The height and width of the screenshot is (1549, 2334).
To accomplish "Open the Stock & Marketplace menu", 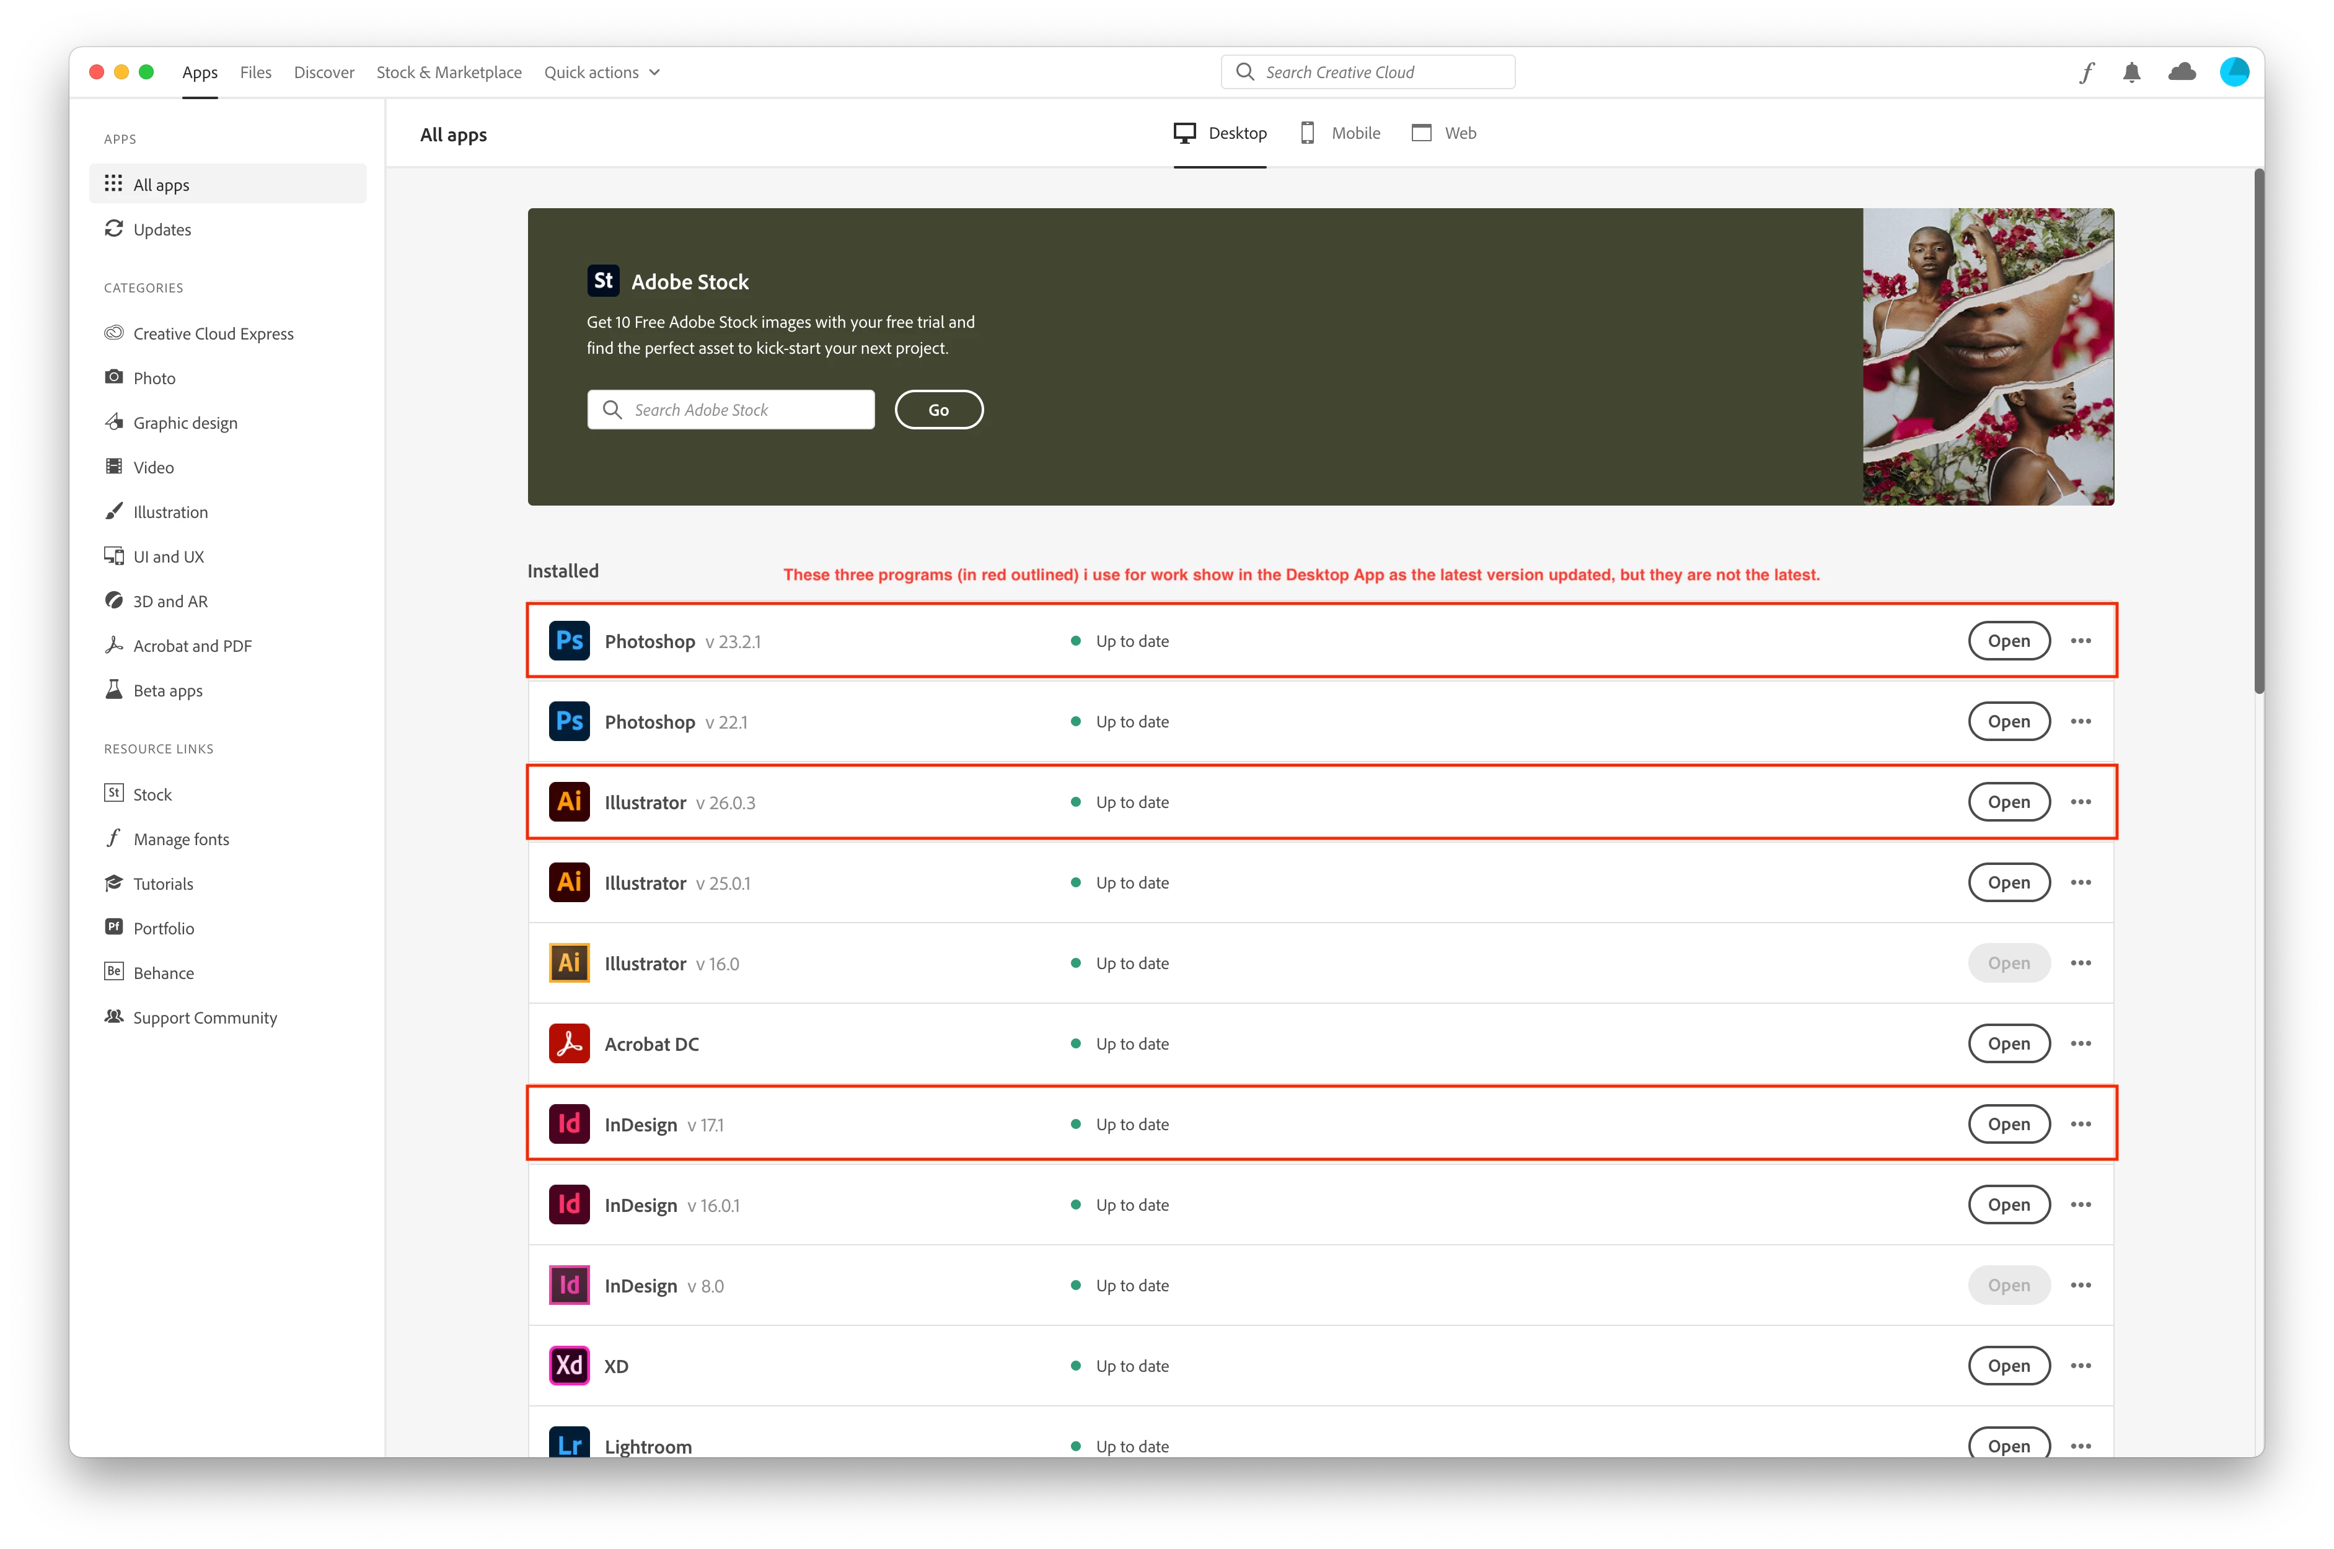I will 449,72.
